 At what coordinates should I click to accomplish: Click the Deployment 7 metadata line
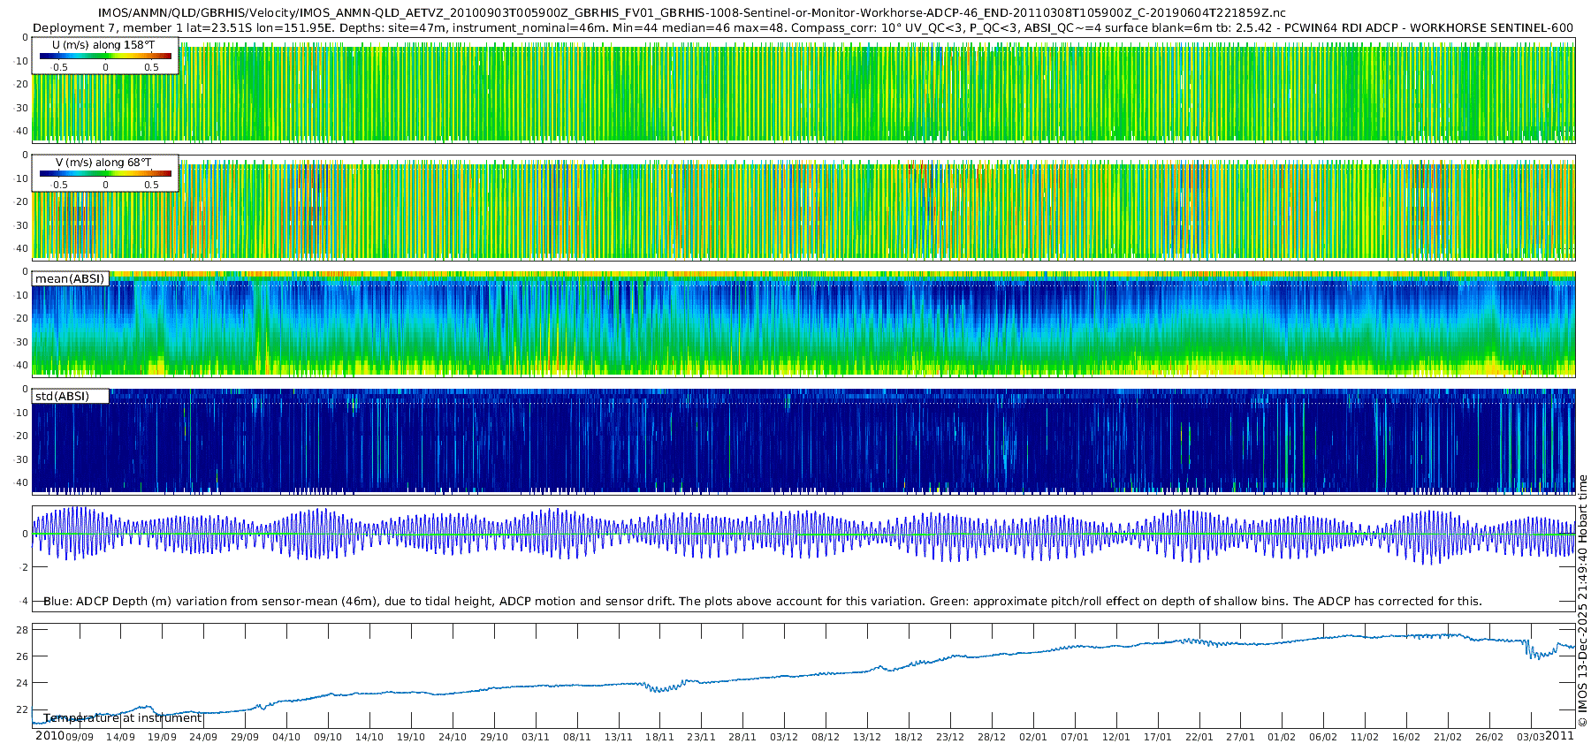803,27
